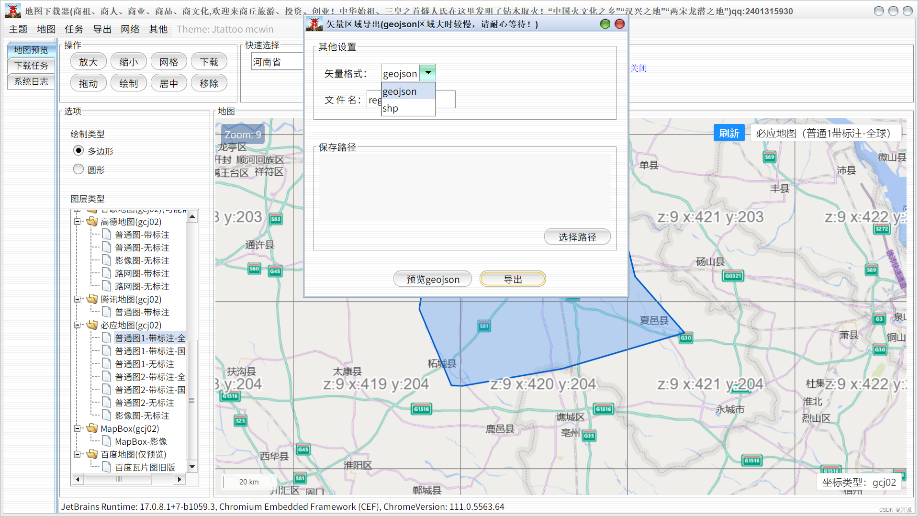The width and height of the screenshot is (919, 517).
Task: Click the 选择路径 button
Action: coord(577,237)
